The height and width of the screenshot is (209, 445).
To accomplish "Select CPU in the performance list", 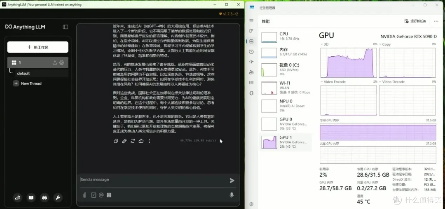I will click(x=285, y=37).
